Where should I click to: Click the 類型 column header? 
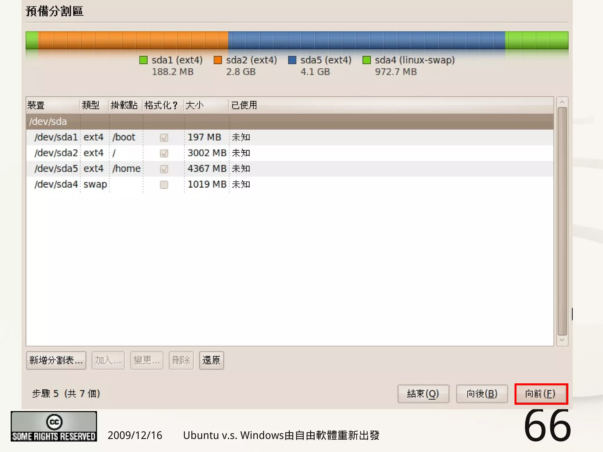[94, 105]
